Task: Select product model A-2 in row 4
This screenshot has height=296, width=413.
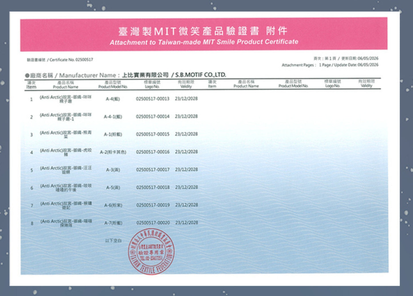Action: (x=113, y=152)
